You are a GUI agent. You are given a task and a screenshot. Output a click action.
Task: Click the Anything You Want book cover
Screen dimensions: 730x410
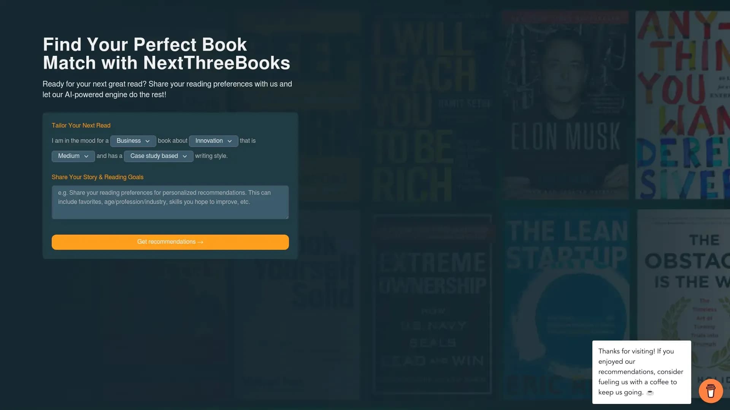(x=682, y=105)
